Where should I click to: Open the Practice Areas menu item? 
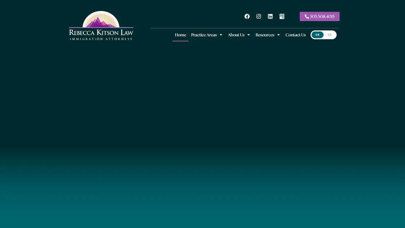[204, 35]
